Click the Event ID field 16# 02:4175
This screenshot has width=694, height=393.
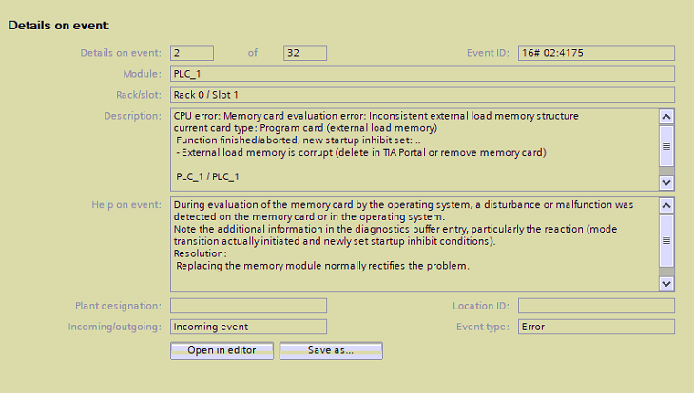596,53
